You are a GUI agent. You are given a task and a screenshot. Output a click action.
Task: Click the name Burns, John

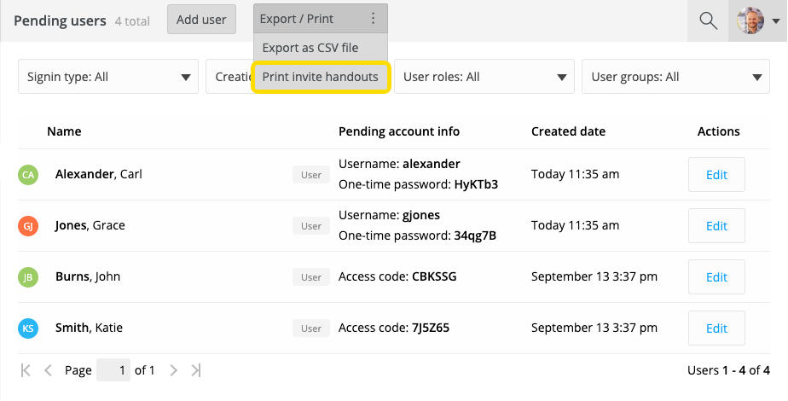coord(88,276)
